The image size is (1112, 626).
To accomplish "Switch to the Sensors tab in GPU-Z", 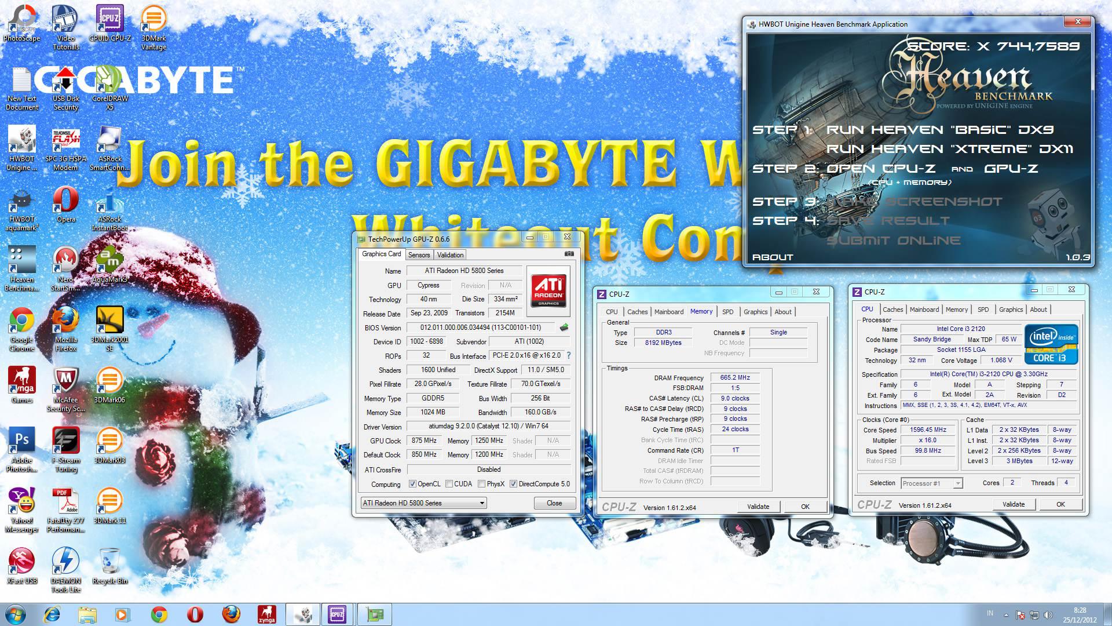I will coord(419,255).
